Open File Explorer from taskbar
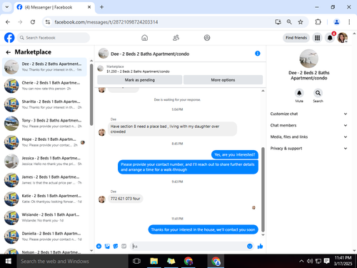The width and height of the screenshot is (357, 268). [154, 261]
